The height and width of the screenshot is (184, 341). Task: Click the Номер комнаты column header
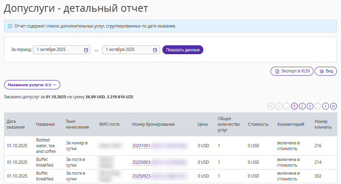point(323,124)
